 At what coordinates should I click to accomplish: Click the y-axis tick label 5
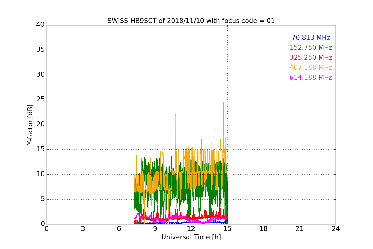click(x=42, y=199)
